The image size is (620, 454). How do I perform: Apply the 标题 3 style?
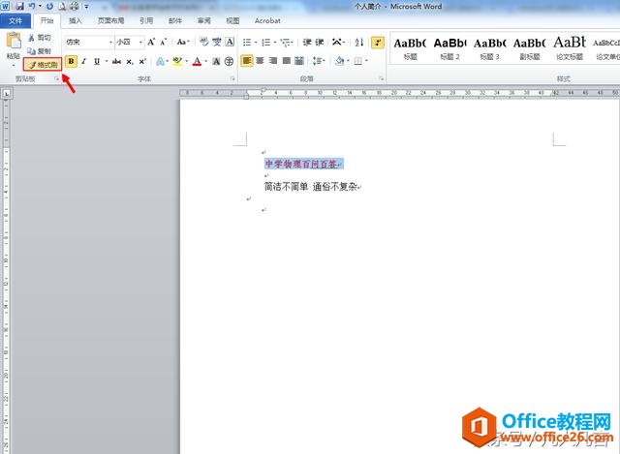pos(490,48)
